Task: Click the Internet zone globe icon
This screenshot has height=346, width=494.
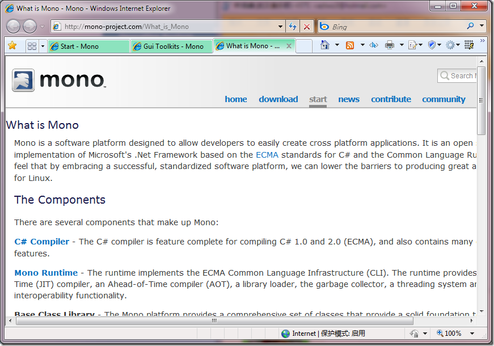Action: click(x=285, y=334)
